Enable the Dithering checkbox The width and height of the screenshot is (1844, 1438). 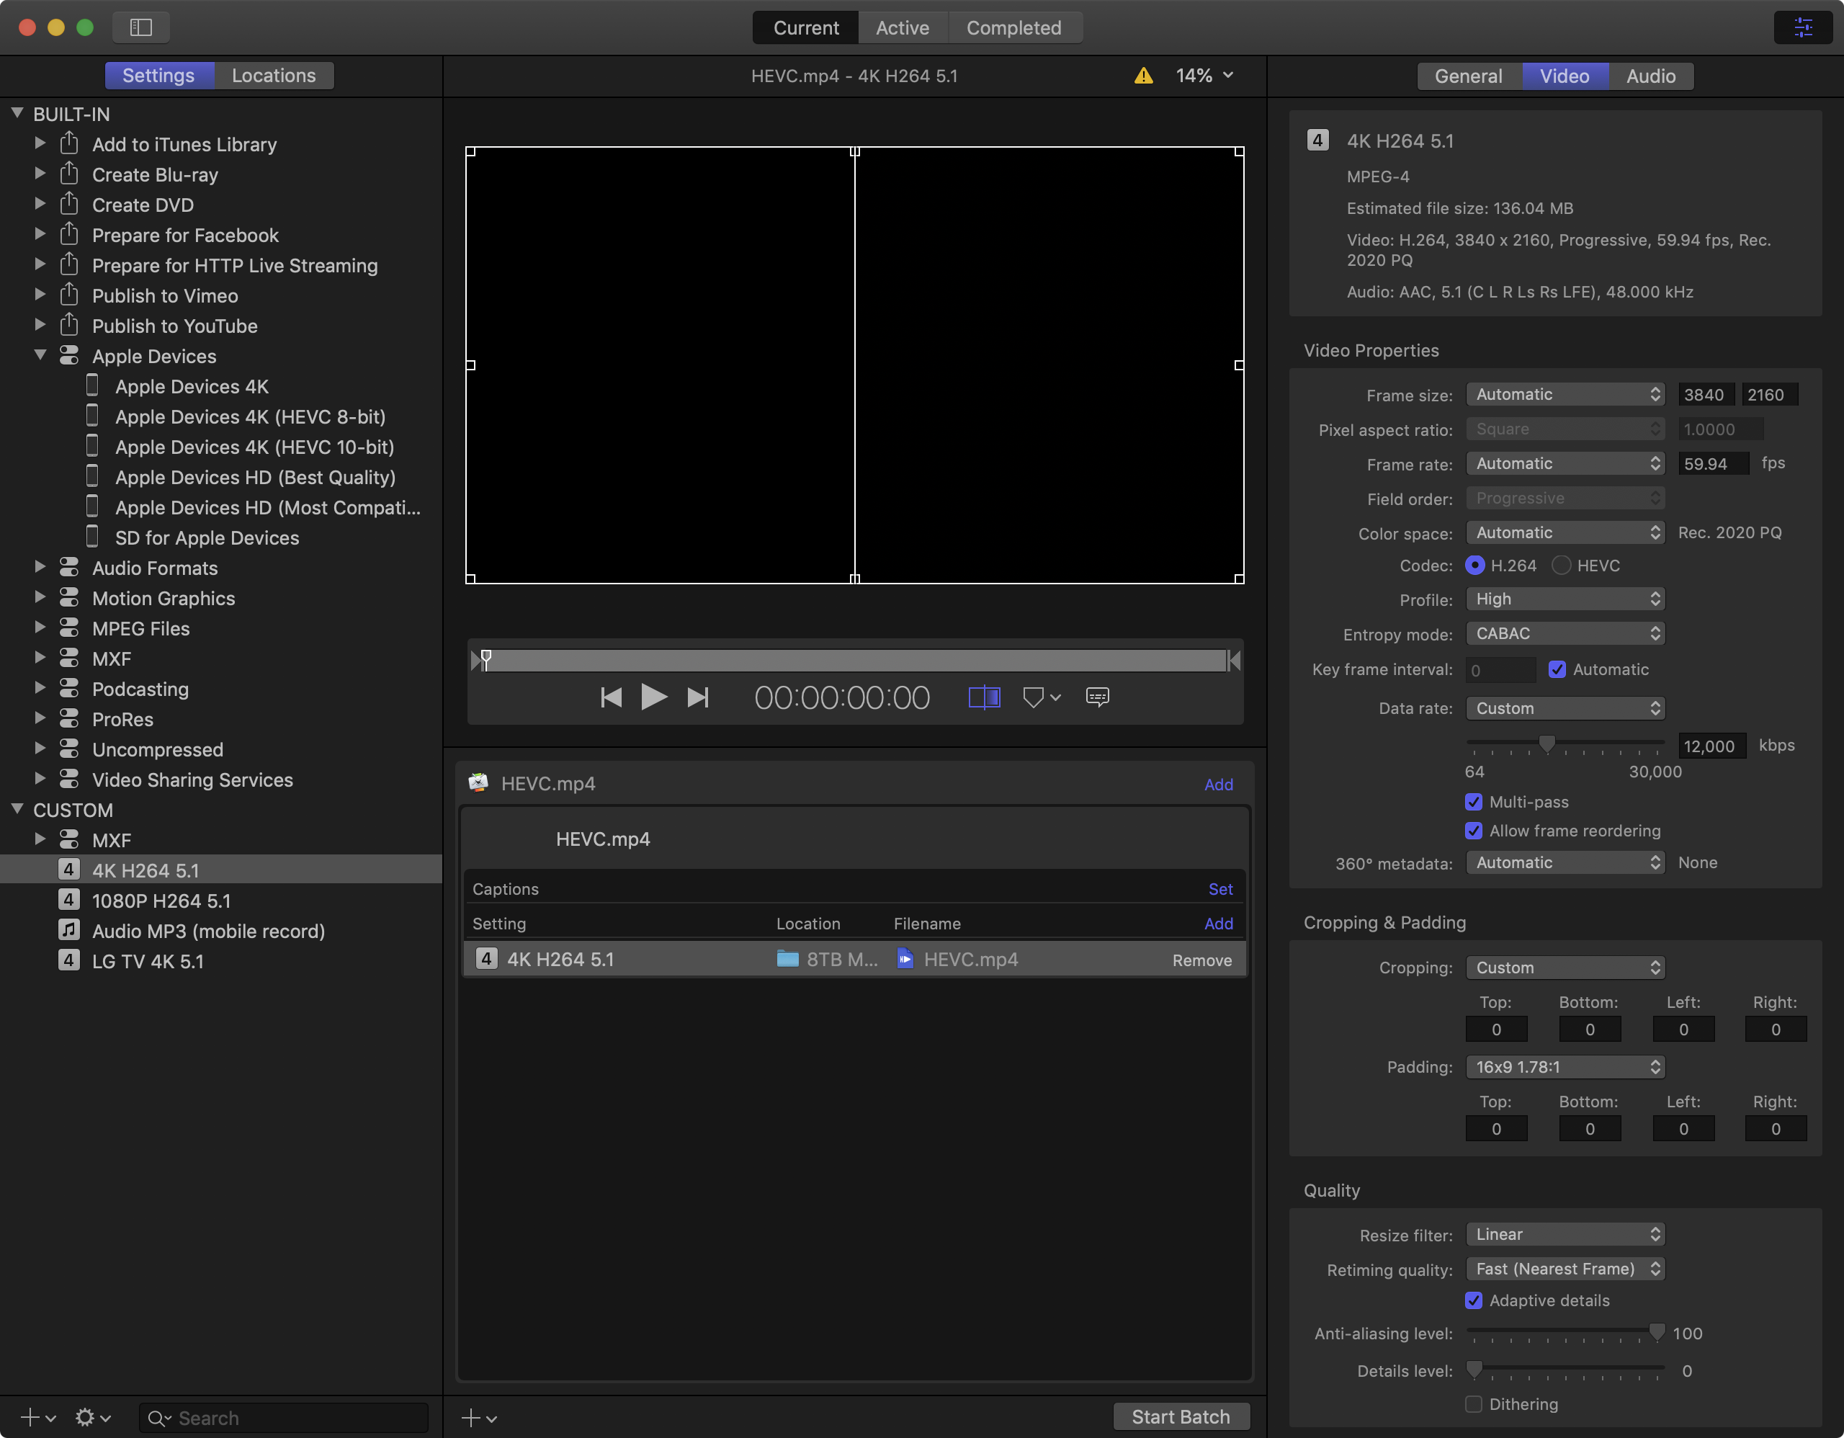(x=1473, y=1404)
